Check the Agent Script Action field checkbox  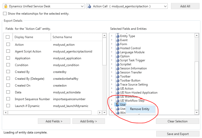[8, 51]
